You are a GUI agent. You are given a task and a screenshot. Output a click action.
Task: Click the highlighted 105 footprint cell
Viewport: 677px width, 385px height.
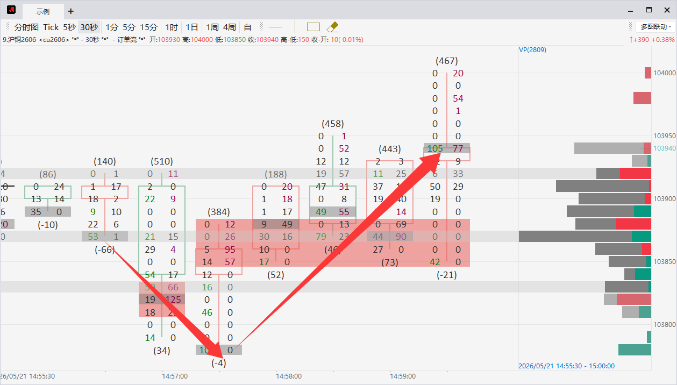(434, 149)
